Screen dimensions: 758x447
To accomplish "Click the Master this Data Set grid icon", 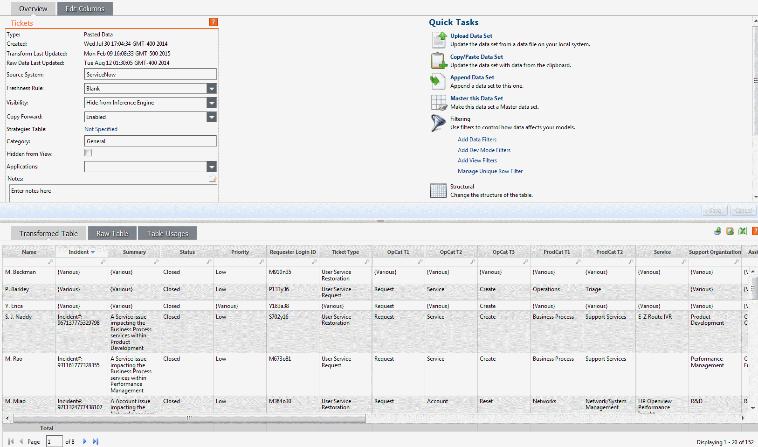I will (x=439, y=103).
